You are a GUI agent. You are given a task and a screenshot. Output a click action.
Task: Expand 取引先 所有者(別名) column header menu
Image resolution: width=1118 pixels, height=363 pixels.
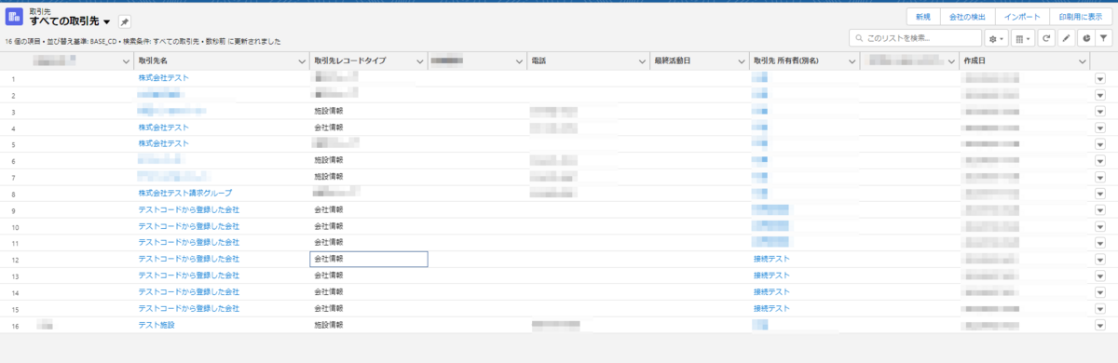click(x=852, y=60)
